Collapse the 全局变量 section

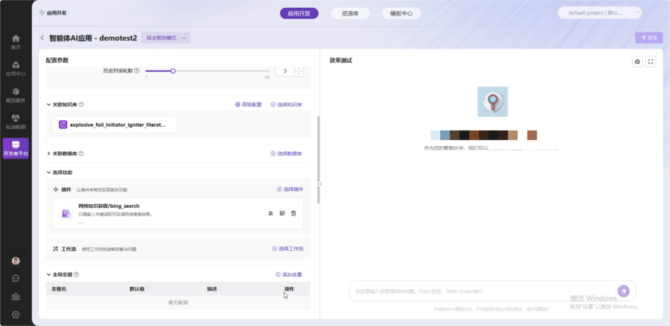[x=48, y=274]
